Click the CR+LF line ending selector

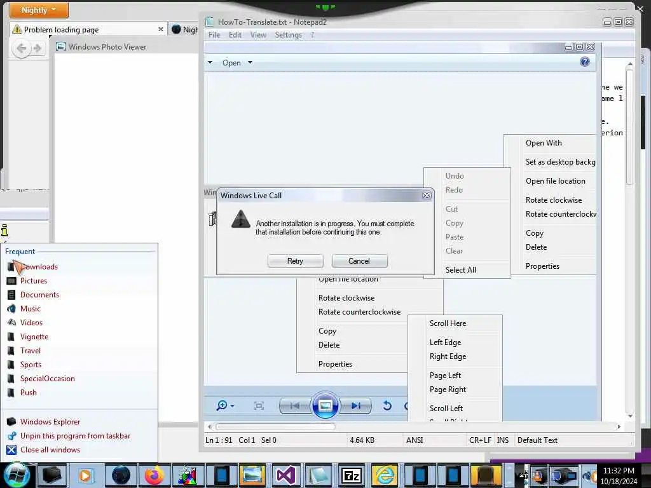pos(481,440)
